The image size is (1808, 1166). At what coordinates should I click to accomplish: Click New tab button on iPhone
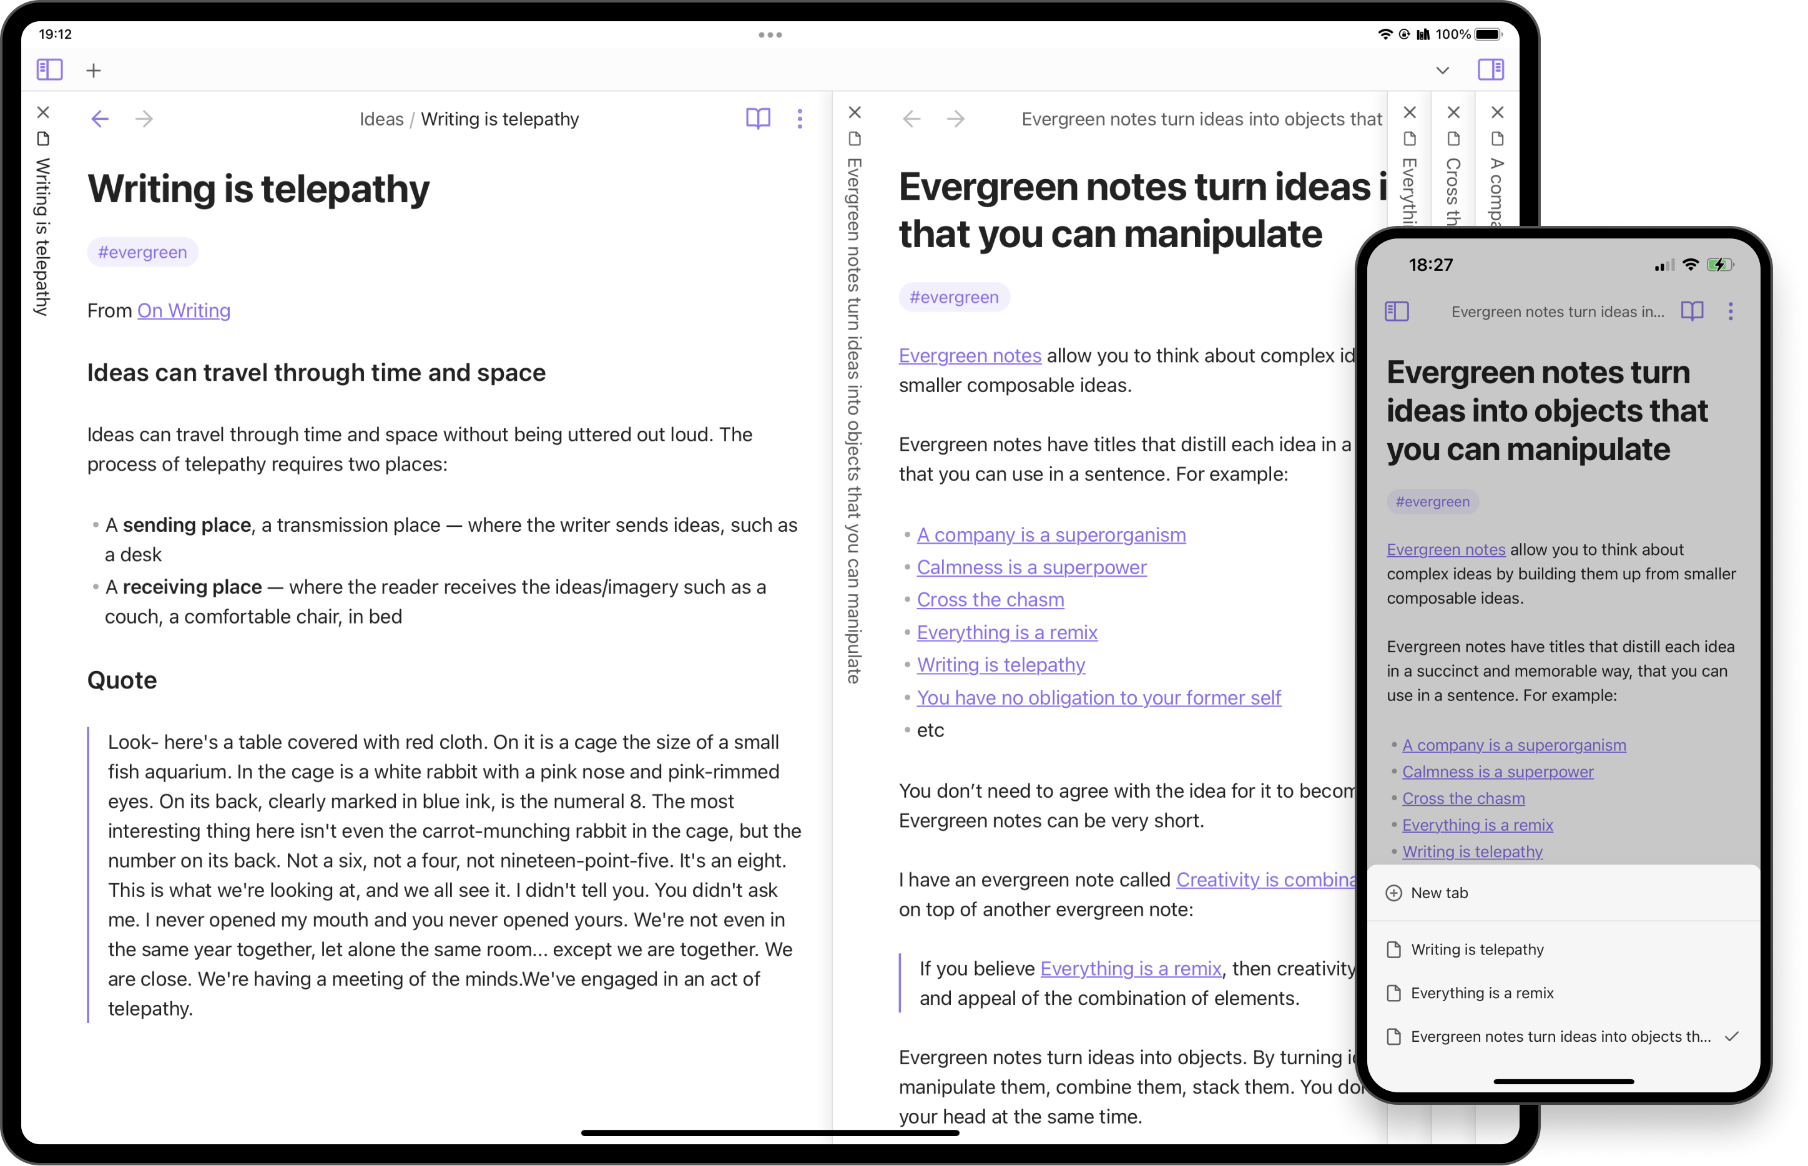coord(1438,892)
